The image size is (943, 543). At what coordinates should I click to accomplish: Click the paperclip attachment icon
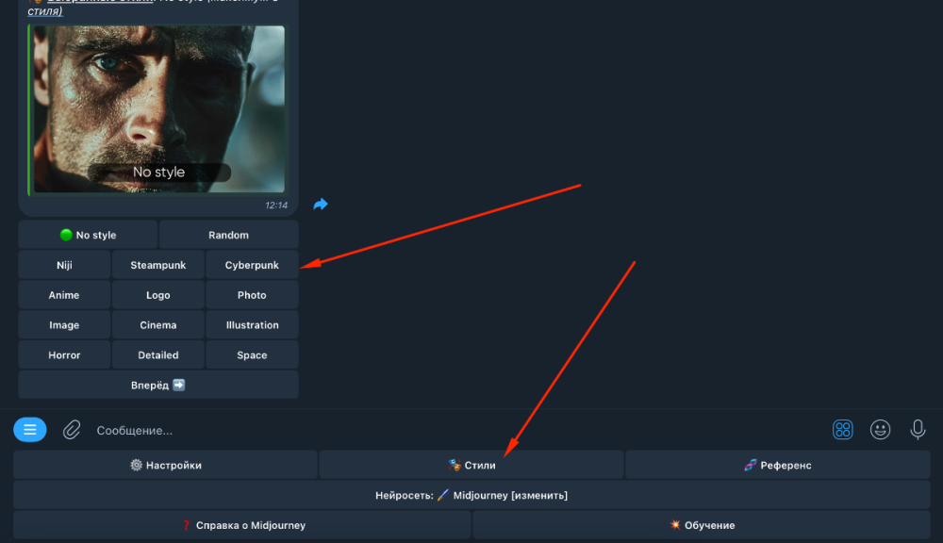pos(72,430)
